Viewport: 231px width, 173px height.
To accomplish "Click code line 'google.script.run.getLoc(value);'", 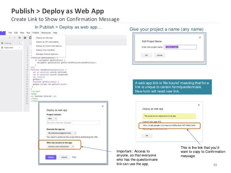I will pyautogui.click(x=50, y=84).
